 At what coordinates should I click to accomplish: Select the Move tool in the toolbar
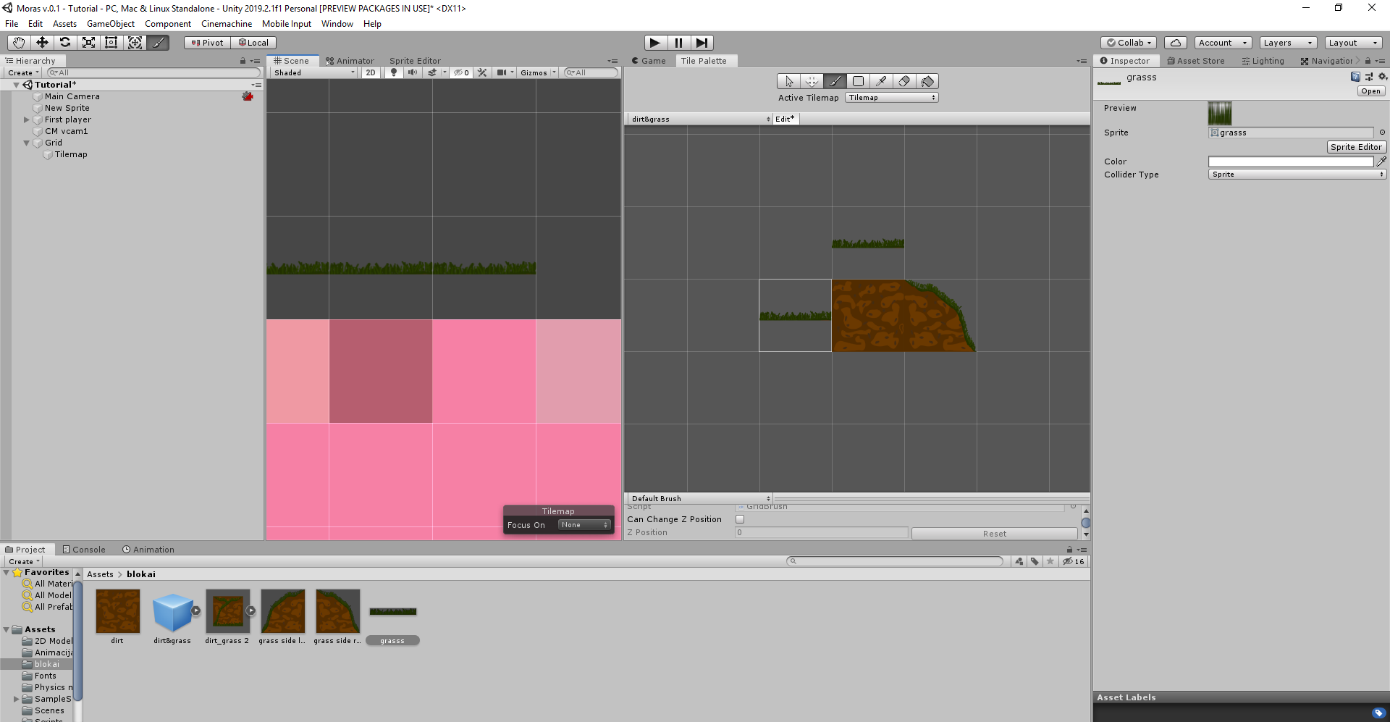42,43
